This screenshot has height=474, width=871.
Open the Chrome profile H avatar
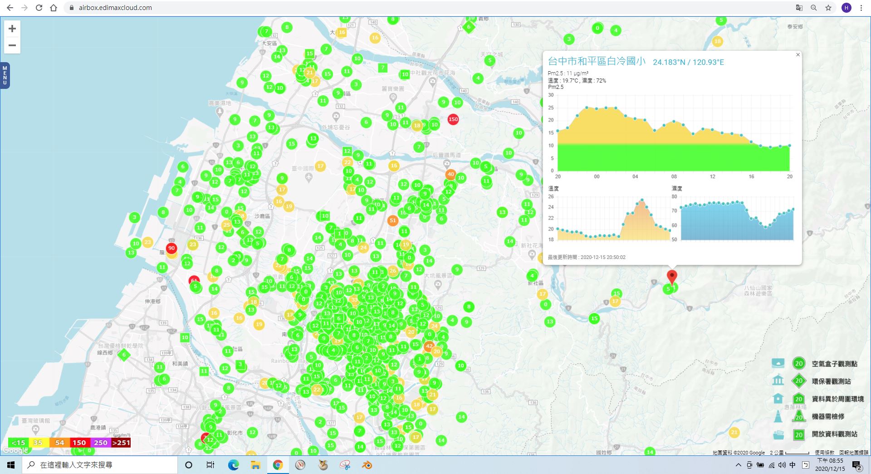pyautogui.click(x=846, y=8)
